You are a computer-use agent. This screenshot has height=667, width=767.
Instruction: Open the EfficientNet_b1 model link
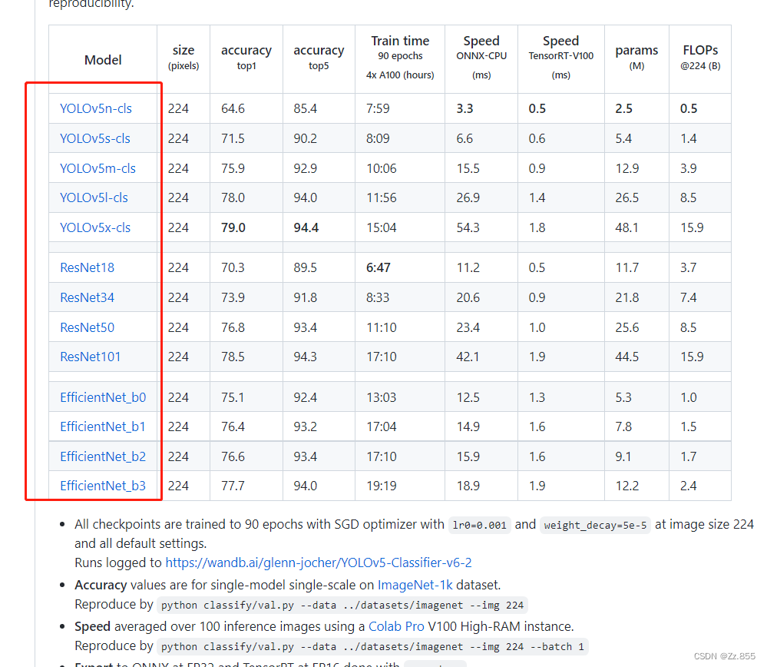(x=103, y=427)
